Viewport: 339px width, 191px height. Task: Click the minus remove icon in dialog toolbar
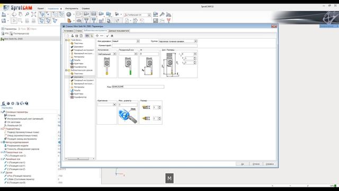(x=102, y=36)
